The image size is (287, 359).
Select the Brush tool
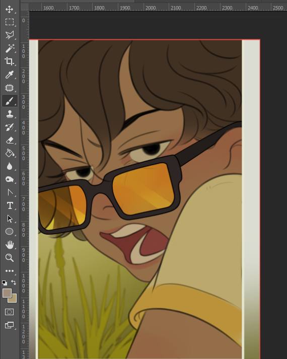pos(10,101)
